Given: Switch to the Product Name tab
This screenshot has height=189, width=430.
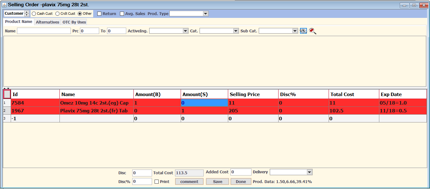Looking at the screenshot, I should [19, 22].
